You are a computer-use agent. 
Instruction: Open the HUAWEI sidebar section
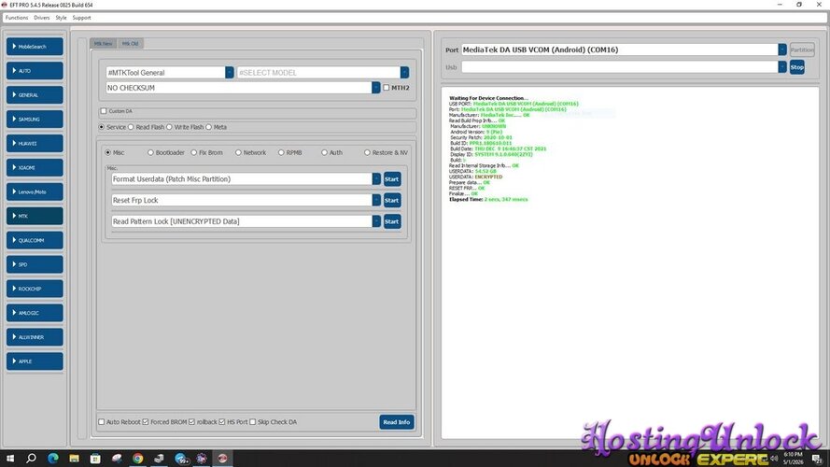click(x=35, y=144)
